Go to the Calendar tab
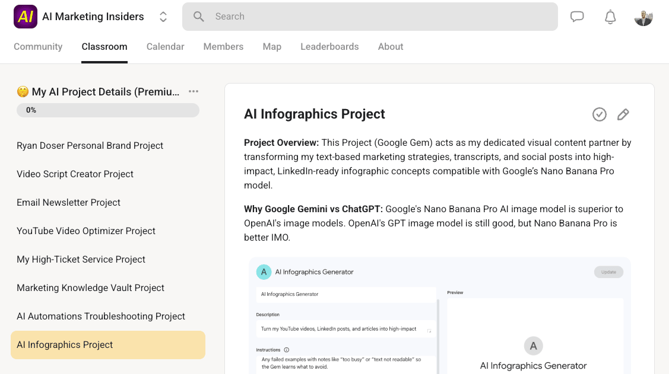This screenshot has height=374, width=669. click(165, 47)
